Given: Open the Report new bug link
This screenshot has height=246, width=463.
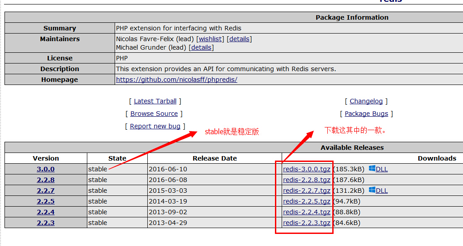Looking at the screenshot, I should 155,126.
